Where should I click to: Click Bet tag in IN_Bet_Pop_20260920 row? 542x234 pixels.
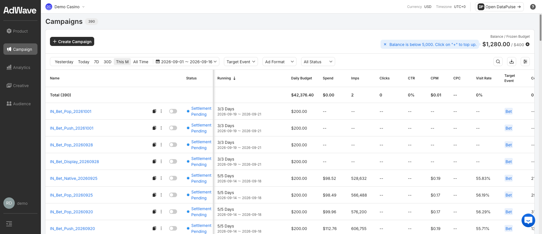[x=509, y=212]
